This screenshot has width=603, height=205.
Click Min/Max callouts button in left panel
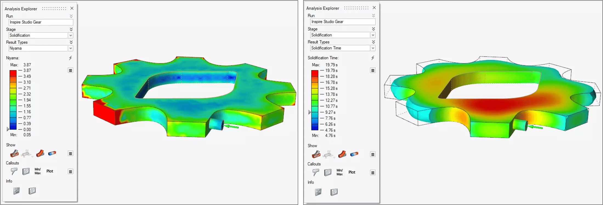[38, 171]
